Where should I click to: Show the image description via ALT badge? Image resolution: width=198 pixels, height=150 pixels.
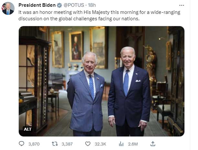(28, 129)
